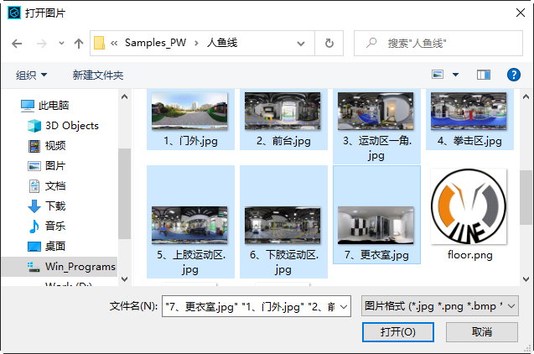Click the change view layout icon

pos(438,75)
